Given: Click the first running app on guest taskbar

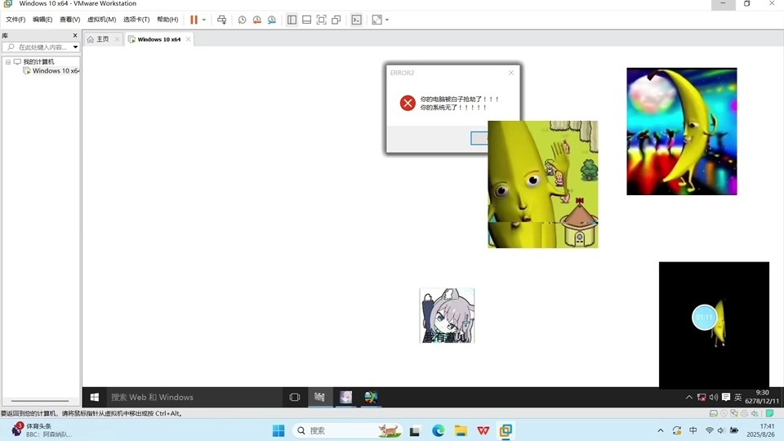Looking at the screenshot, I should (x=319, y=397).
